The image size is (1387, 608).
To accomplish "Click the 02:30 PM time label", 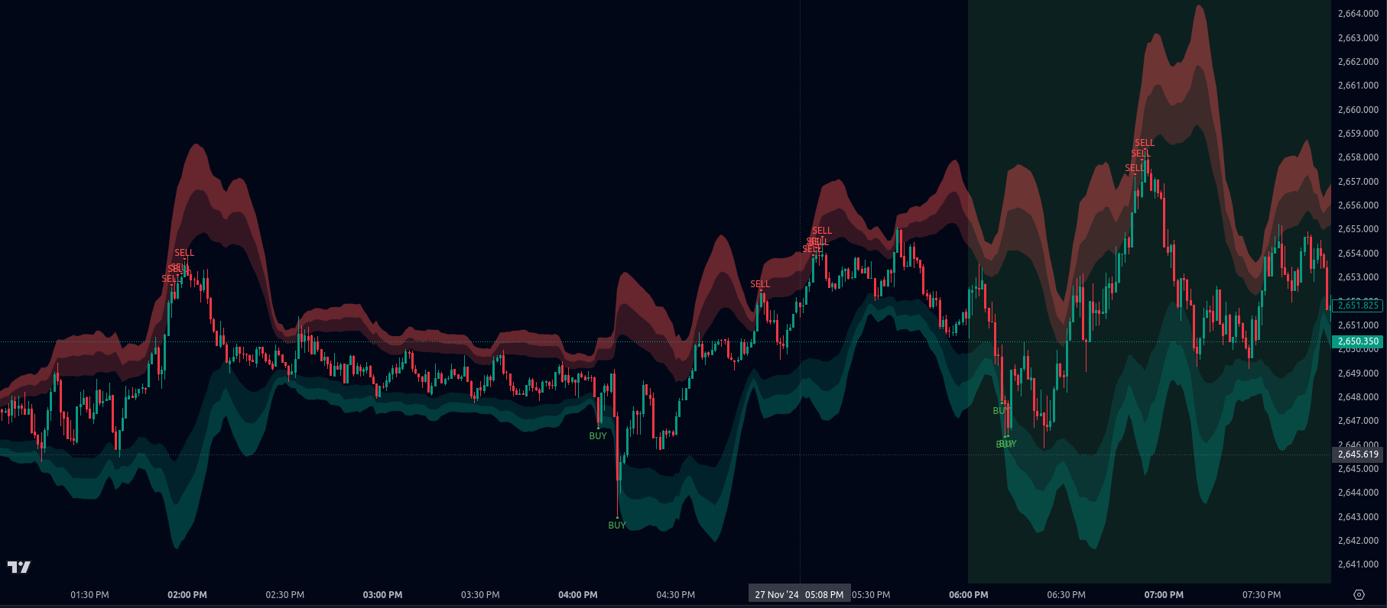I will [284, 595].
